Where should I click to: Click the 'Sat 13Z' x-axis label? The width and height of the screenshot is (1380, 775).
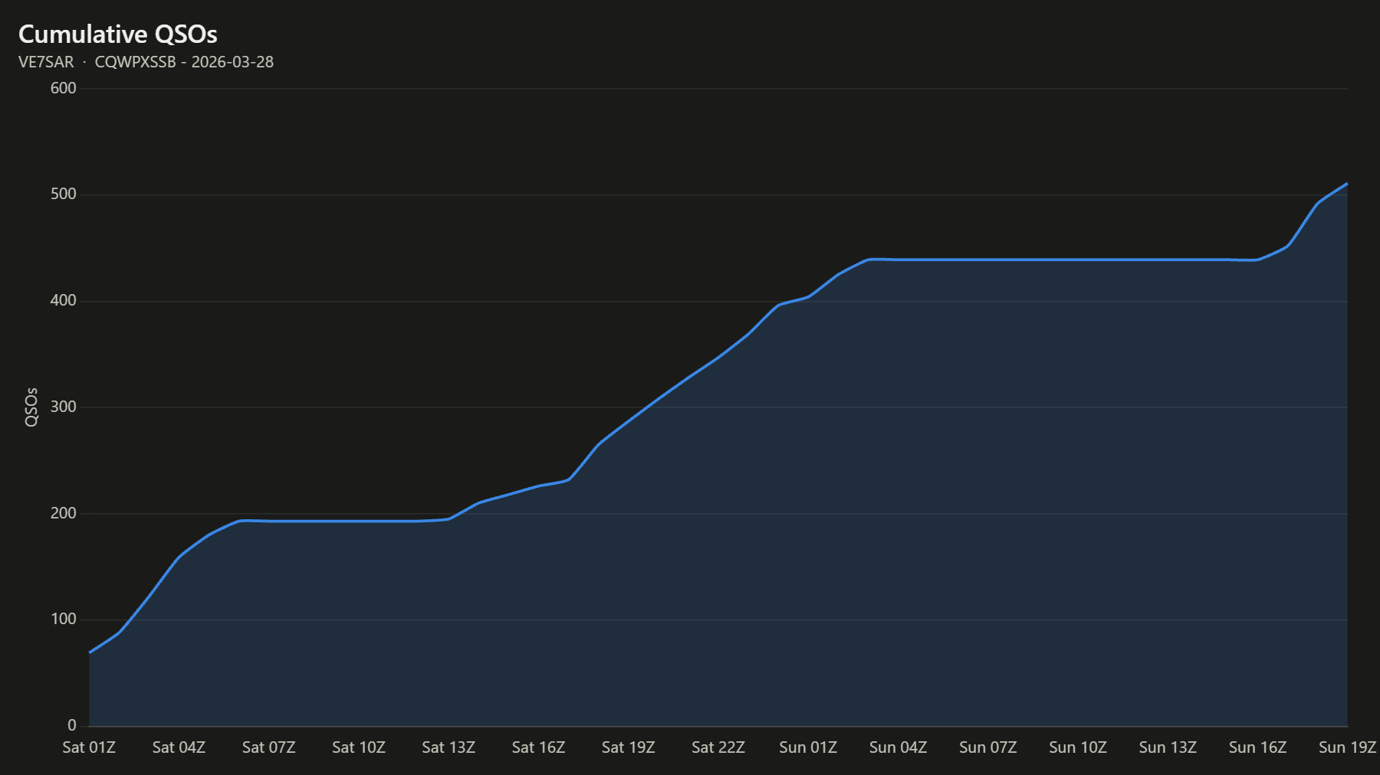point(449,747)
